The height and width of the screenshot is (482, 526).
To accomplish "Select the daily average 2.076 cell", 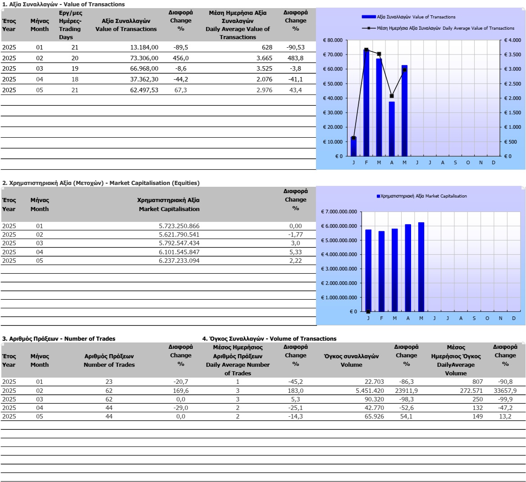I will click(264, 79).
